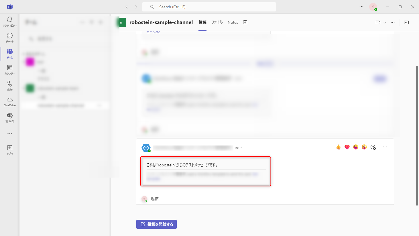Viewport: 419px width, 236px height.
Task: Click into the Search (Ctrl+E) box
Action: click(209, 7)
